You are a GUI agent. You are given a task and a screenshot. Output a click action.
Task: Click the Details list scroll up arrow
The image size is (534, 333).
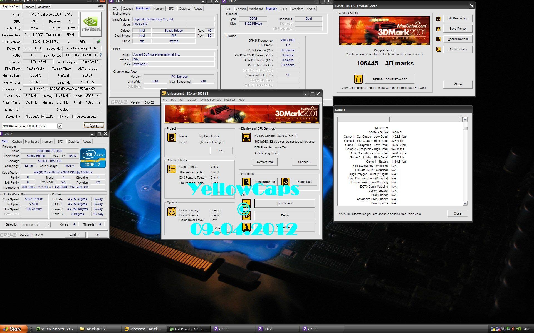coord(465,119)
